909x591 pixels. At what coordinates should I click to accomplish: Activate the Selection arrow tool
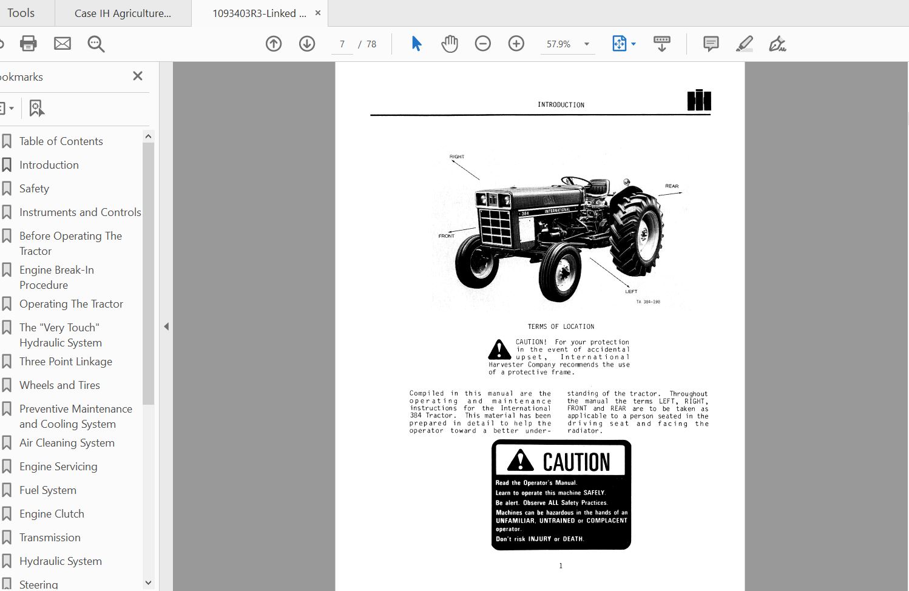(416, 44)
